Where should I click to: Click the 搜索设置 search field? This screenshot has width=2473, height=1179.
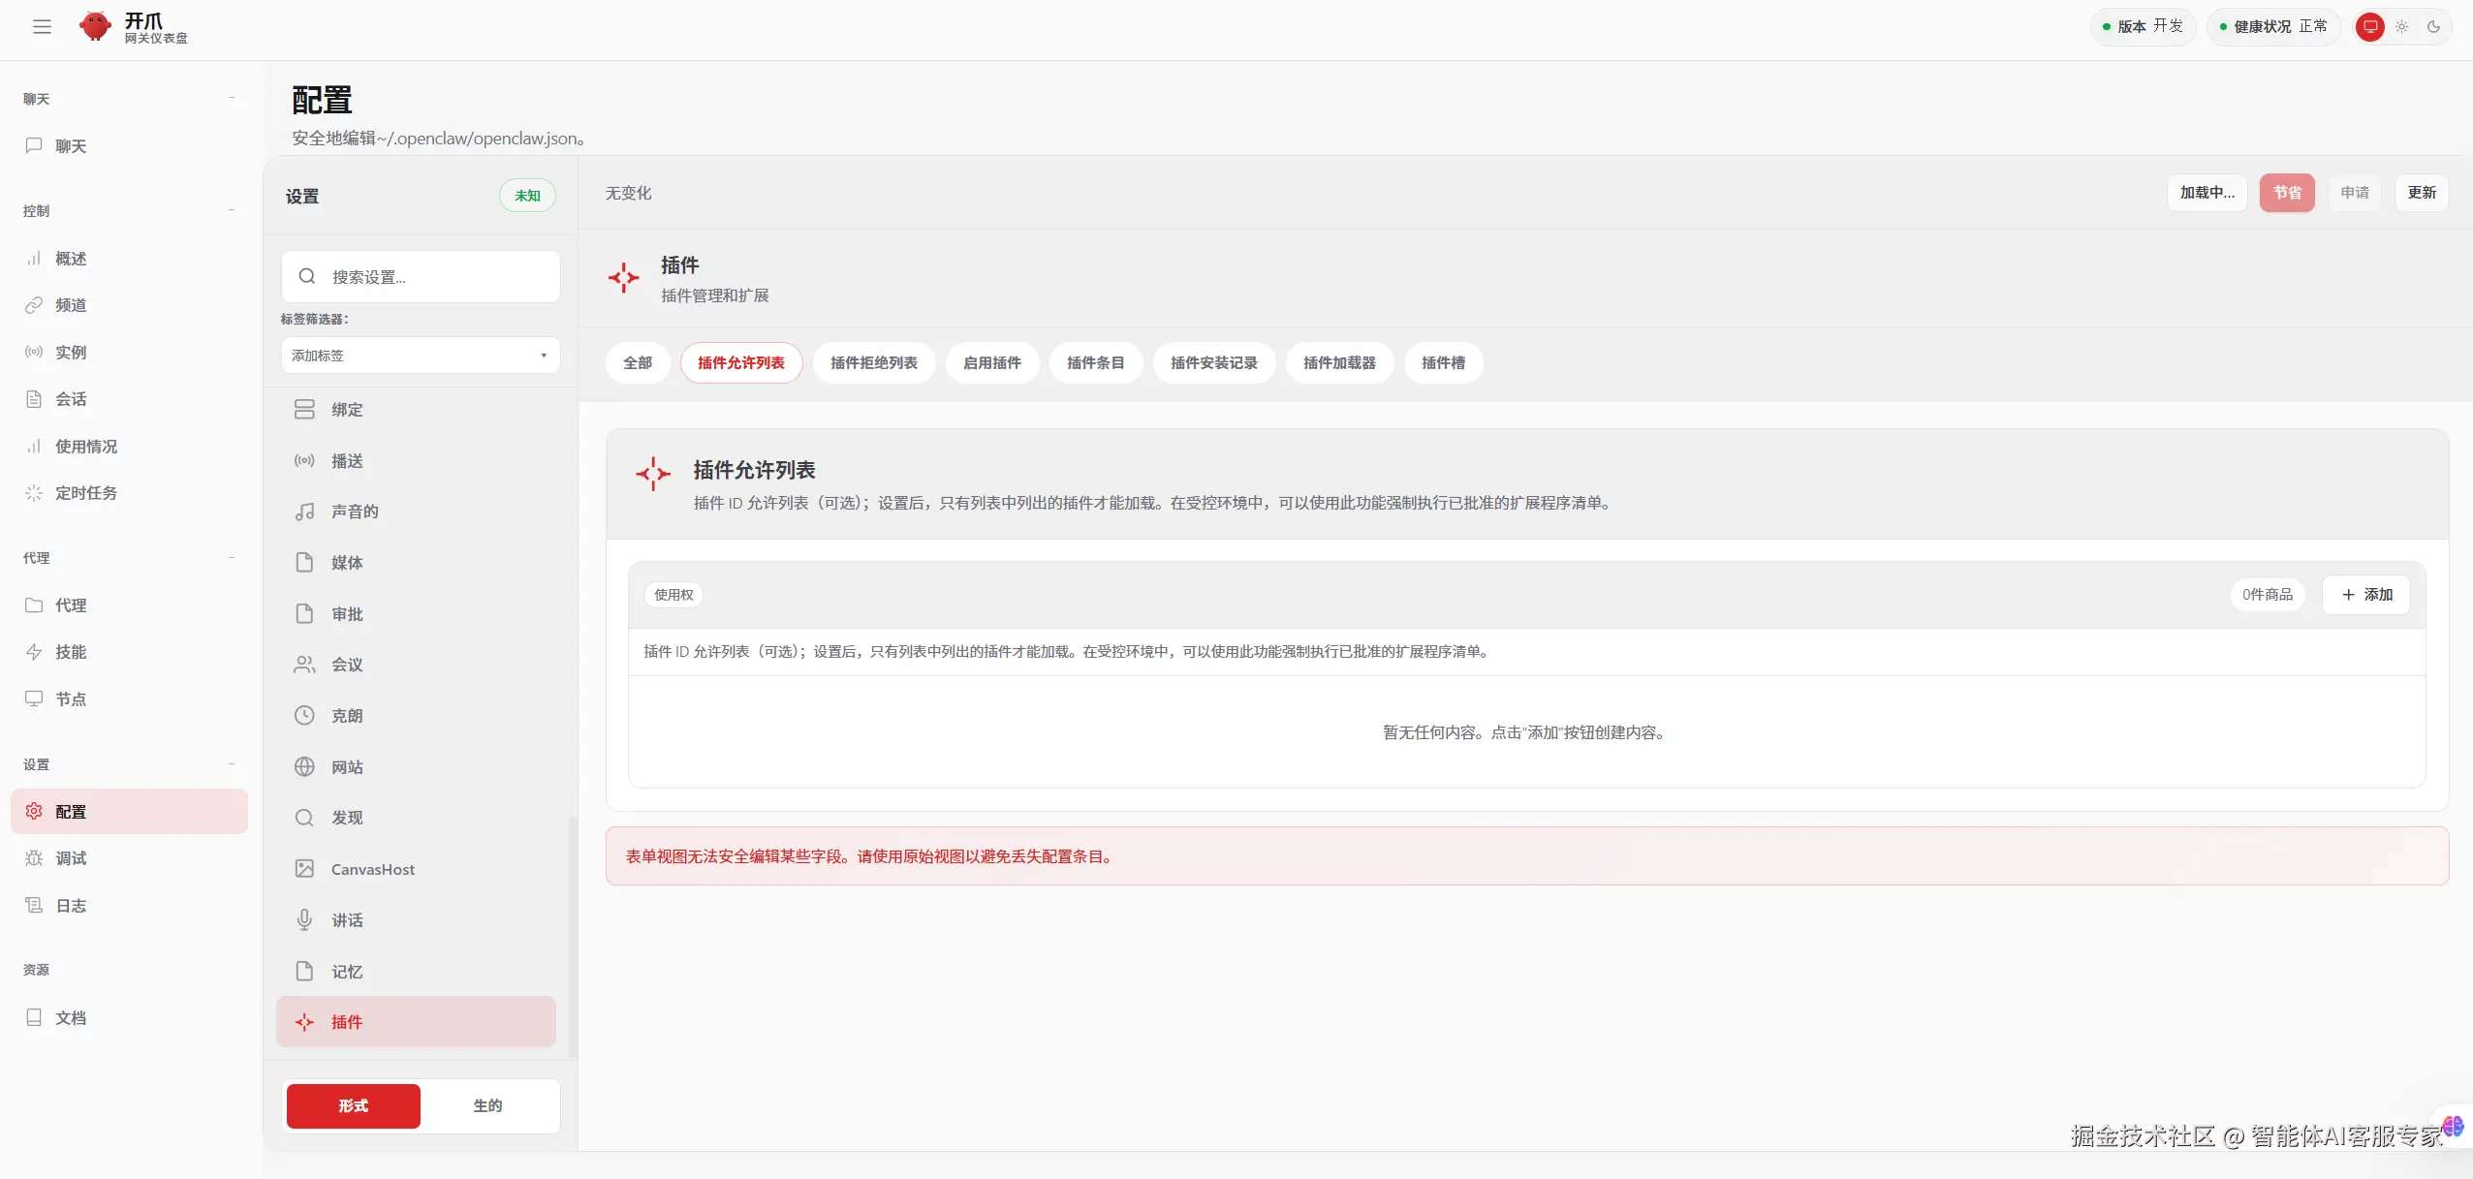pos(422,276)
